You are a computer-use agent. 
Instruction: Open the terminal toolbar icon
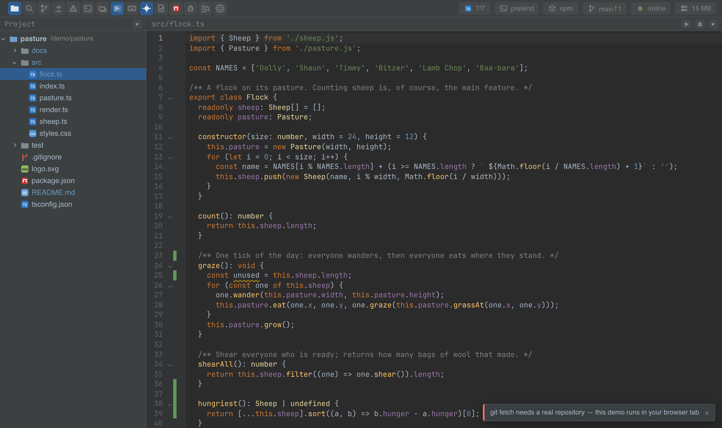click(88, 8)
